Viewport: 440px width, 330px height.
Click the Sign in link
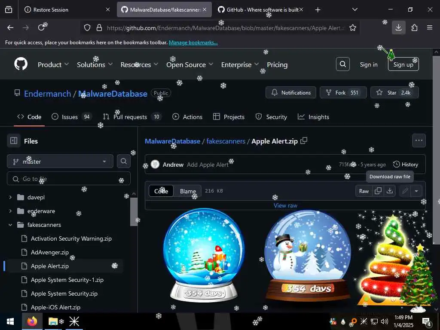click(368, 64)
